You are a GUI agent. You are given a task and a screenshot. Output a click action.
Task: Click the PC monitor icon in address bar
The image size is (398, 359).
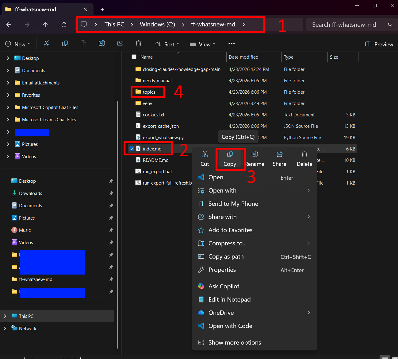pyautogui.click(x=84, y=25)
